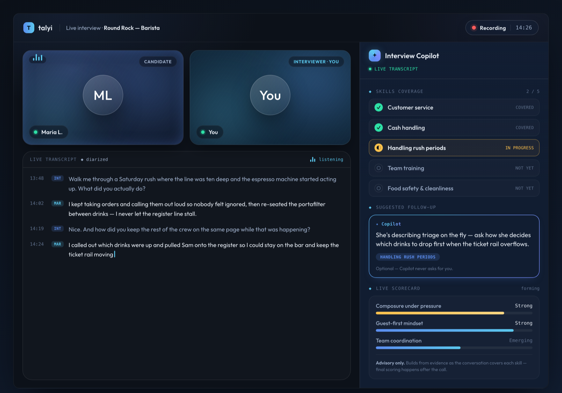The image size is (562, 393).
Task: Click the MAR tag on the 14:02 line
Action: pyautogui.click(x=58, y=204)
